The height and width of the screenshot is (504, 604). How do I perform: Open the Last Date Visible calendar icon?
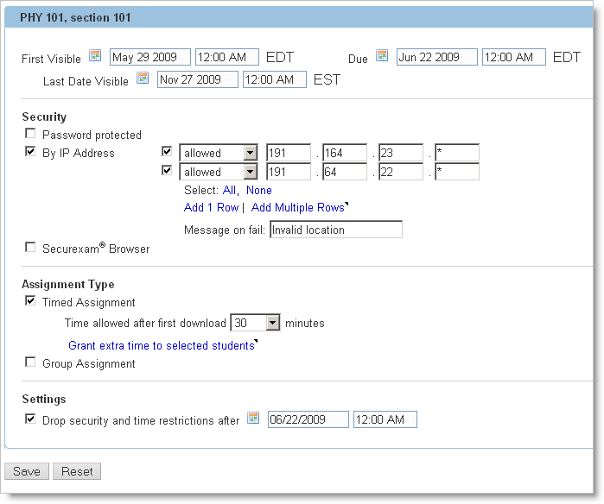143,79
